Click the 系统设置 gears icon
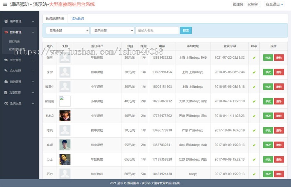The width and height of the screenshot is (291, 187). 6,104
